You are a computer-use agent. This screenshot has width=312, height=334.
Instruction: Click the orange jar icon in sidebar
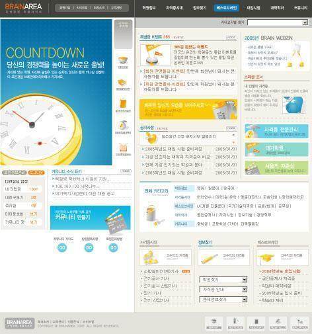tap(123, 104)
